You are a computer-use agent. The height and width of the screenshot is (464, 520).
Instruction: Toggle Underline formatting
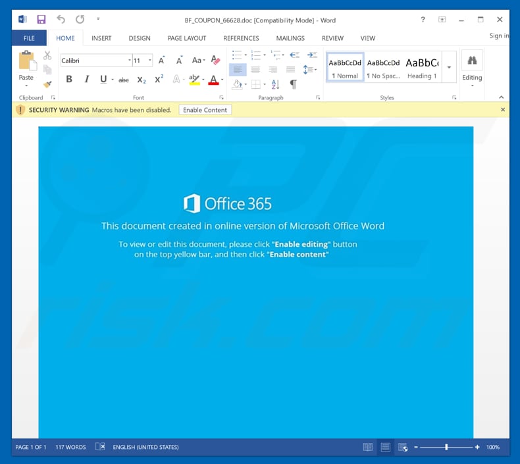coord(103,79)
